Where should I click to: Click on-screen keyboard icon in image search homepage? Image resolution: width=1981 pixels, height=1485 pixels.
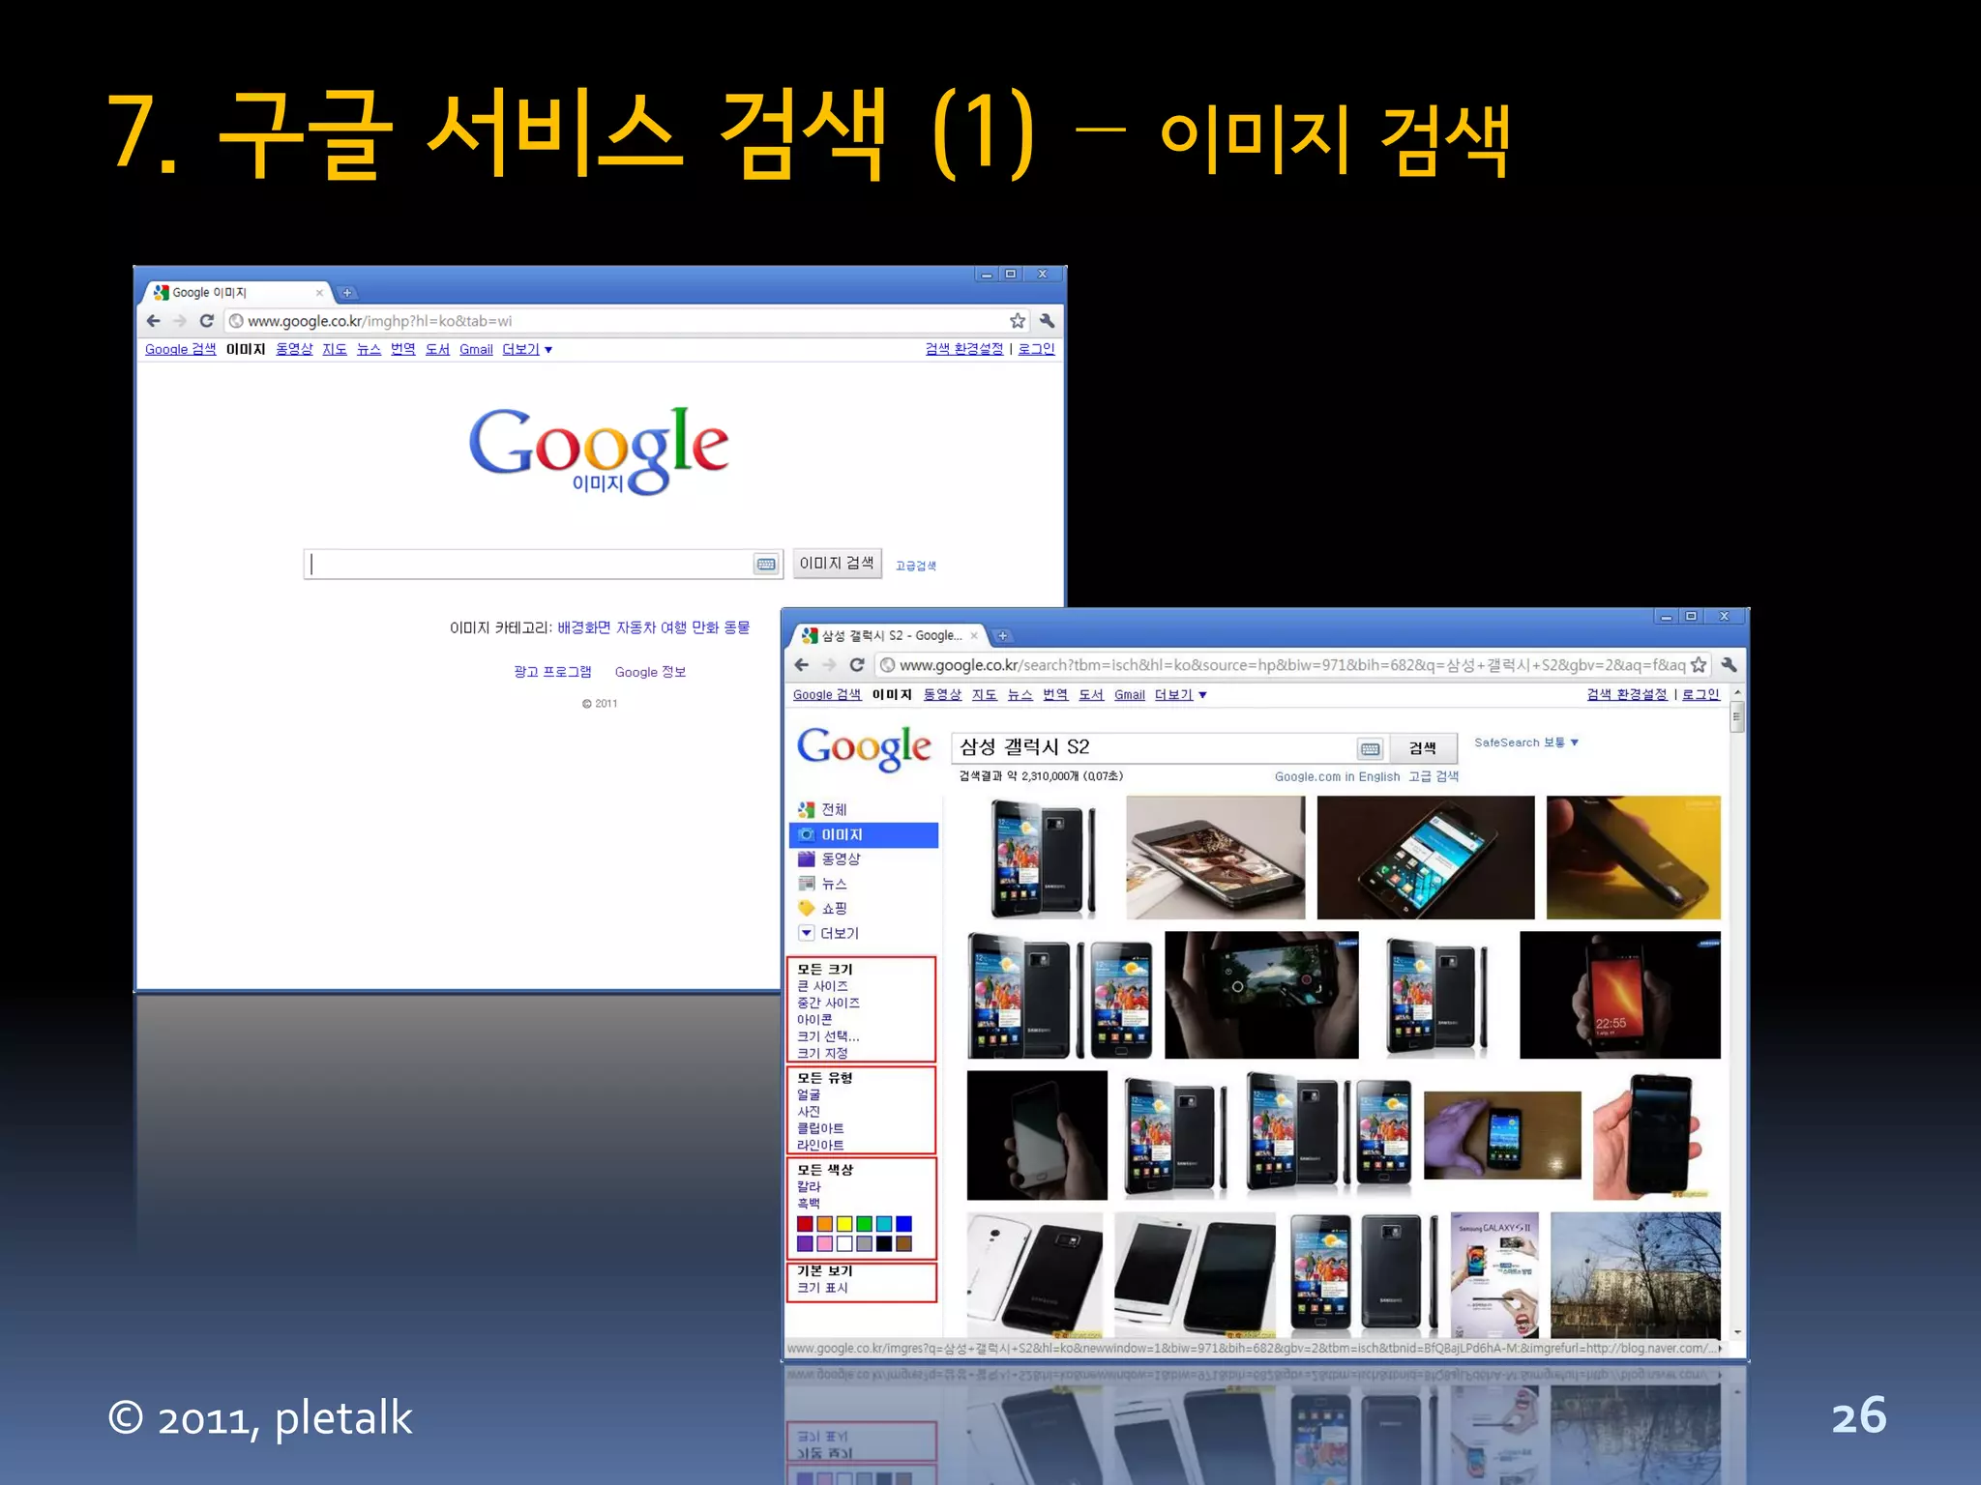(766, 564)
